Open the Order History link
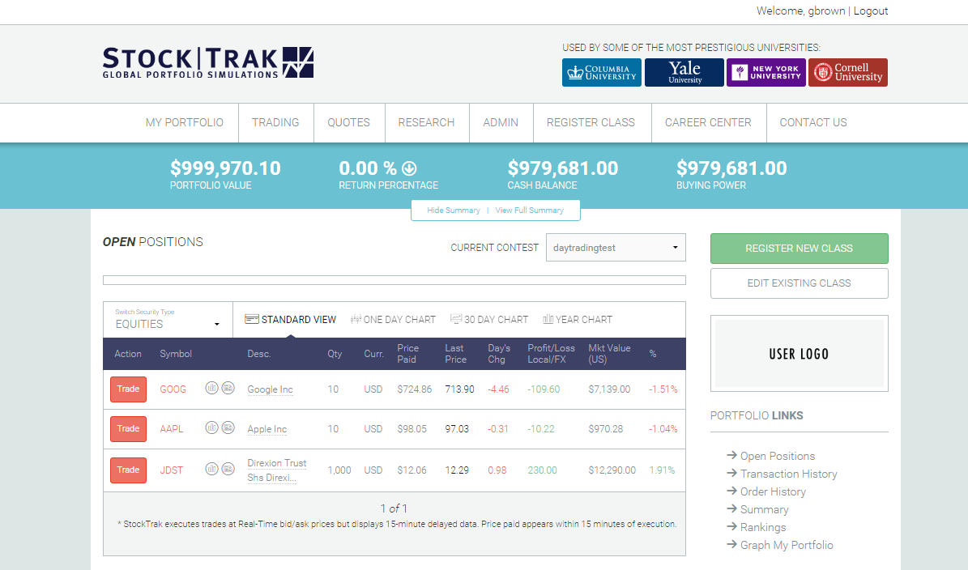968x570 pixels. (773, 491)
